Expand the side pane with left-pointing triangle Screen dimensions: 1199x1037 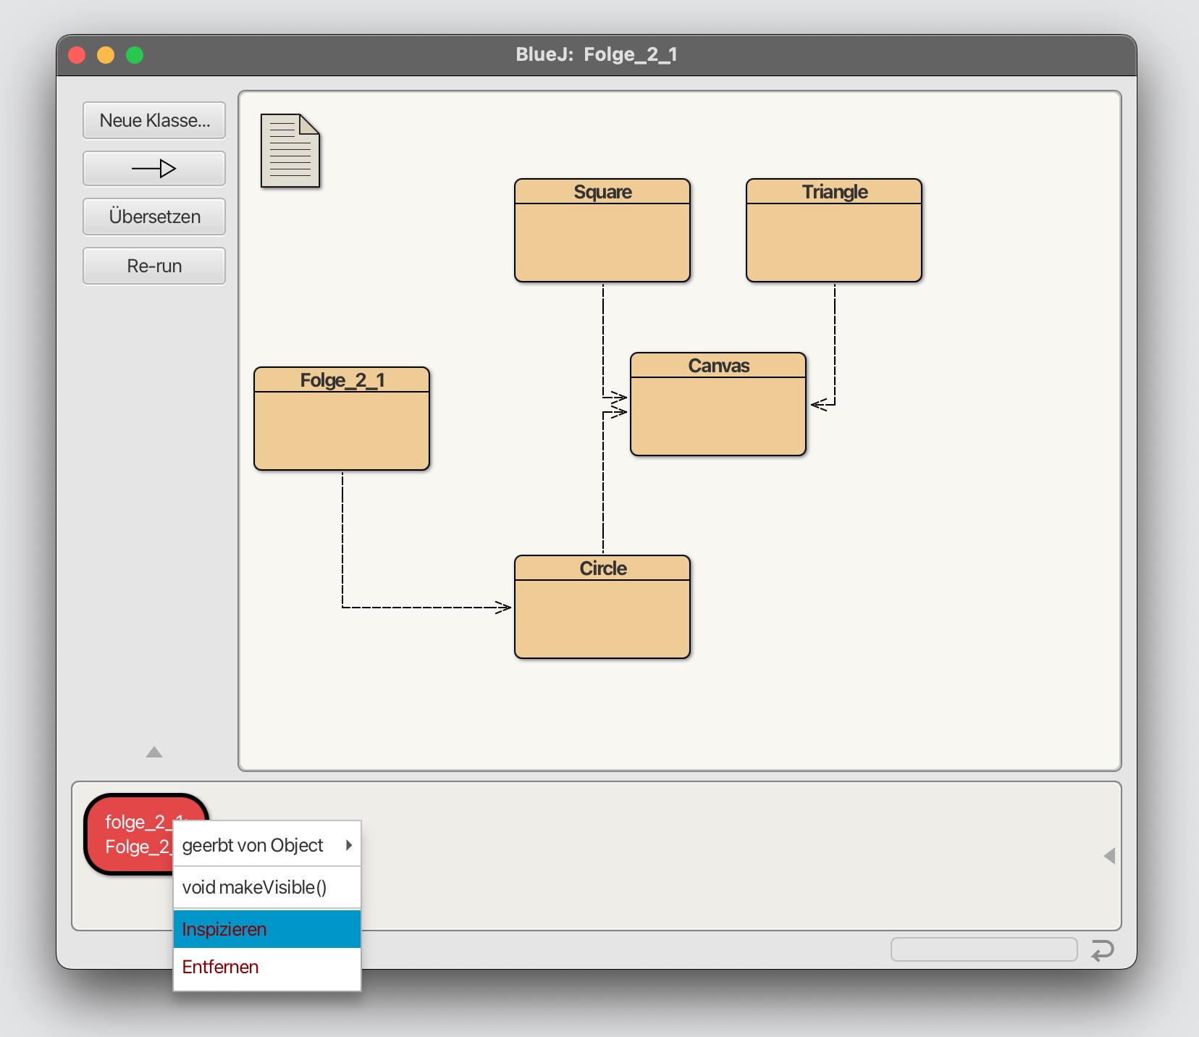click(1109, 856)
